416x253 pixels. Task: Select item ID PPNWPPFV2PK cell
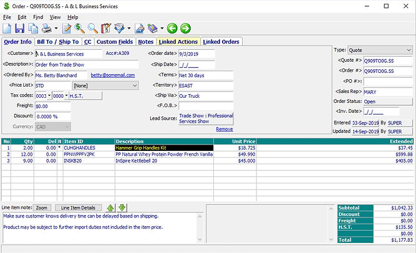coord(89,154)
